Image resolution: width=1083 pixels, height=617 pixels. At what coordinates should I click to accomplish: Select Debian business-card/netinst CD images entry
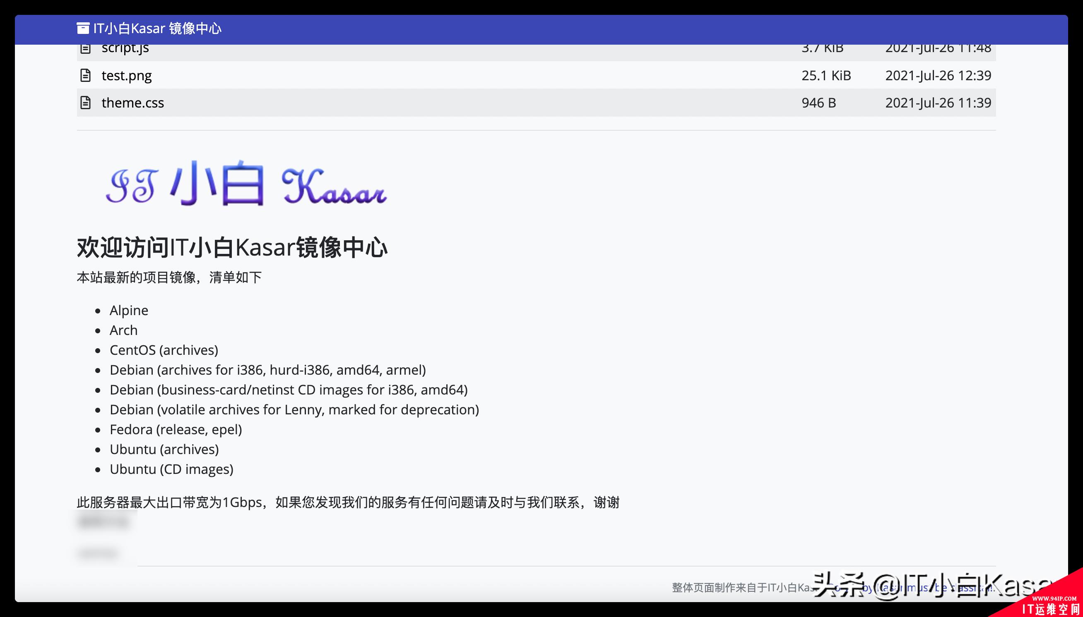[289, 390]
